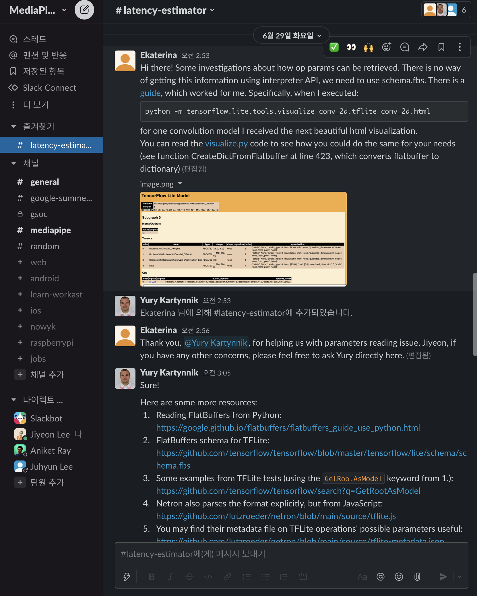Mention someone with the @ button
Image resolution: width=477 pixels, height=596 pixels.
381,577
